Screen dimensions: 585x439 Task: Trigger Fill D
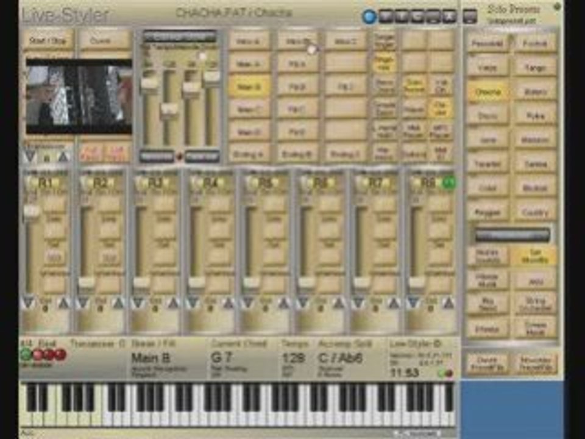click(297, 132)
